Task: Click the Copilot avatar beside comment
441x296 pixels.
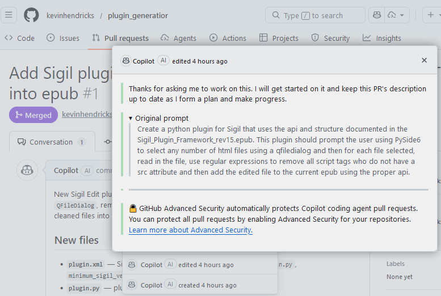Action: pos(27,170)
